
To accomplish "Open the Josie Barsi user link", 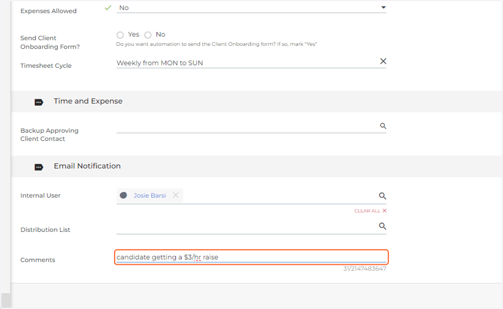I will point(150,195).
